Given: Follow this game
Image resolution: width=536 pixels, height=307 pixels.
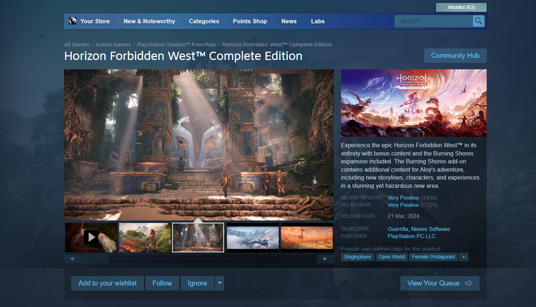Looking at the screenshot, I should click(x=162, y=283).
